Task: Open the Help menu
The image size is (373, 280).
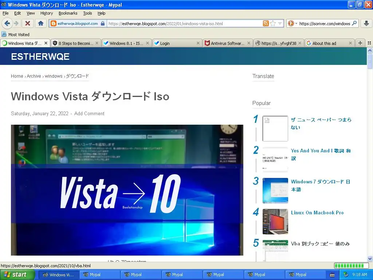Action: coord(101,13)
